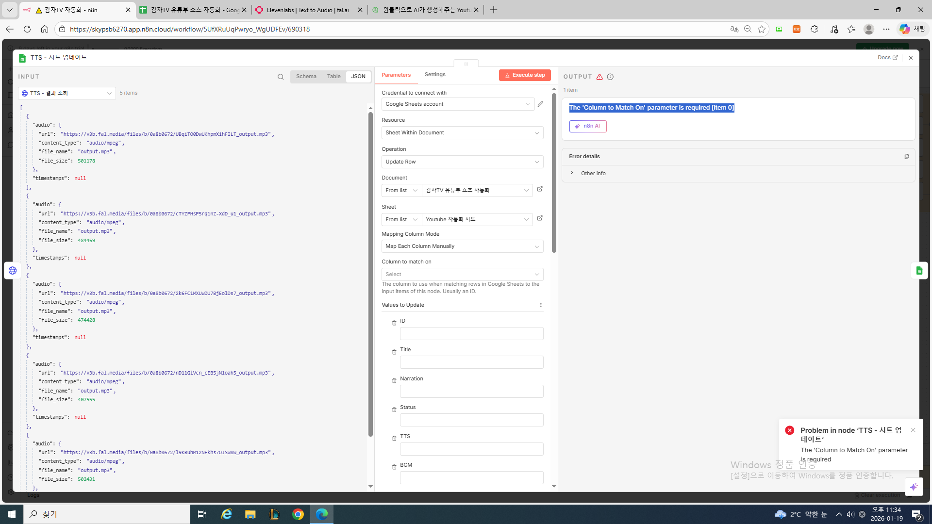This screenshot has width=932, height=524.
Task: Copy error details with copy icon
Action: click(x=906, y=156)
